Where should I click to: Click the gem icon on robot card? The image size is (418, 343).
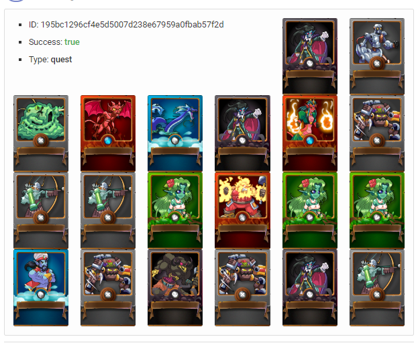376,64
